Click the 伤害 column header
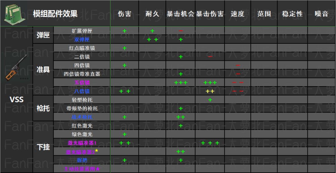This screenshot has height=173, width=336. click(x=124, y=14)
